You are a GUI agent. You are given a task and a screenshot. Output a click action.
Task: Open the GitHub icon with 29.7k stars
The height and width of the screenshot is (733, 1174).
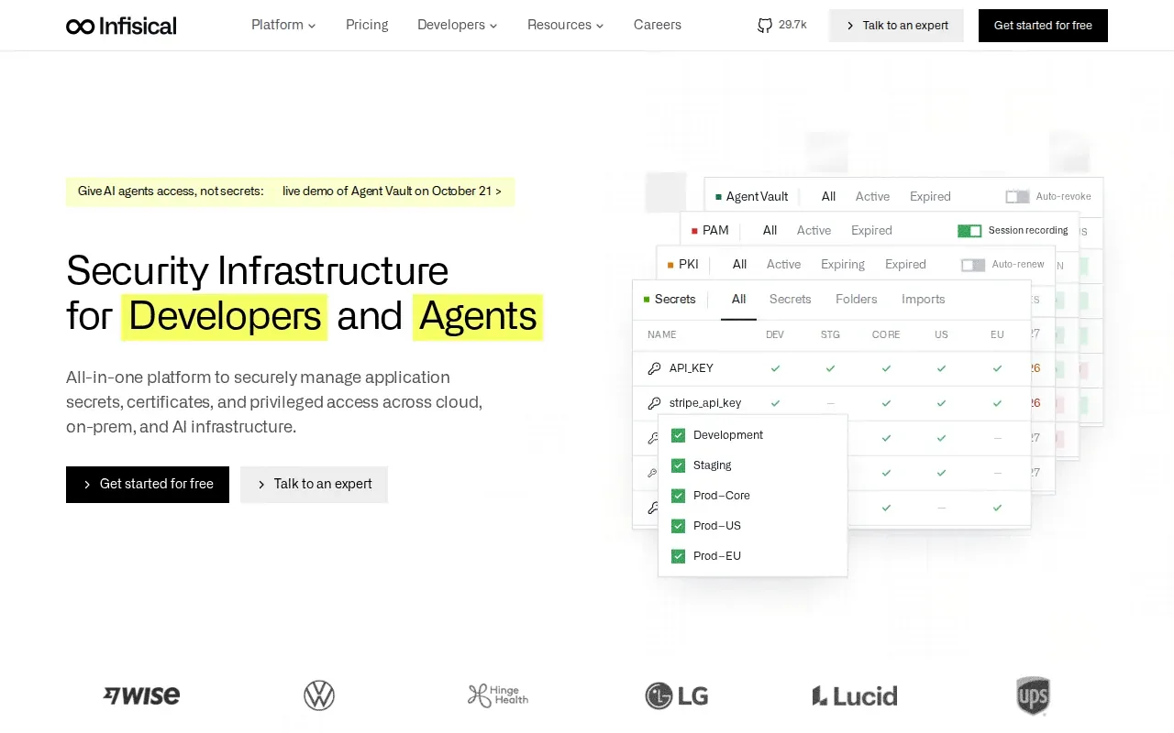click(x=765, y=26)
